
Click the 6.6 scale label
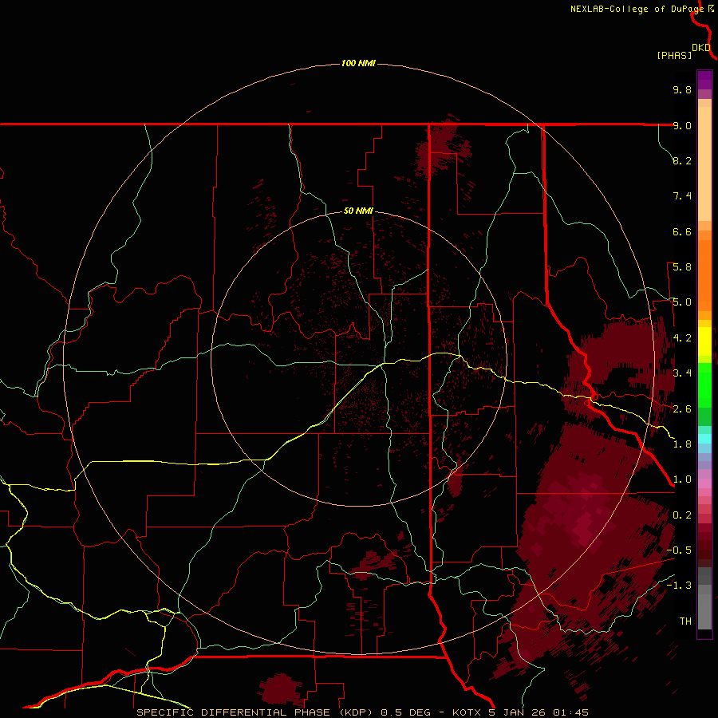click(x=682, y=231)
